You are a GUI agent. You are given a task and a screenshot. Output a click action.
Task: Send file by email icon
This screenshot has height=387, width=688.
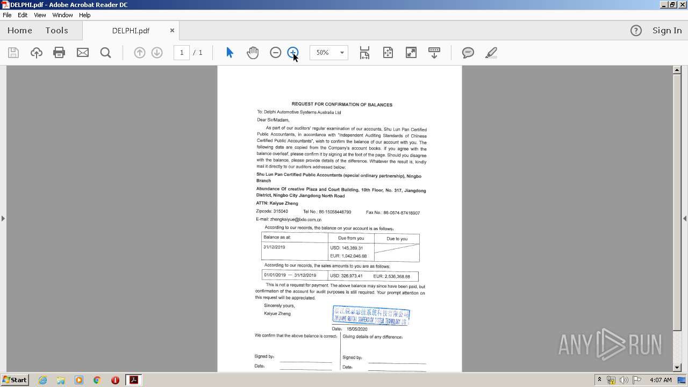click(x=83, y=53)
